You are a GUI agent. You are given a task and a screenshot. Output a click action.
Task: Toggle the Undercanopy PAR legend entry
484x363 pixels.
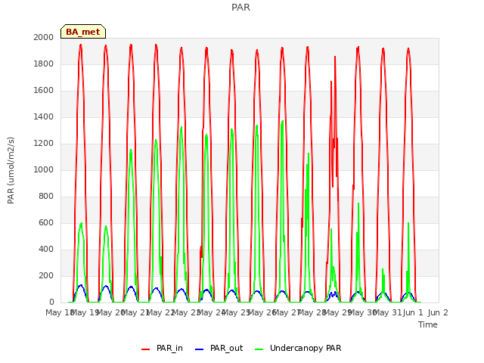coord(298,348)
